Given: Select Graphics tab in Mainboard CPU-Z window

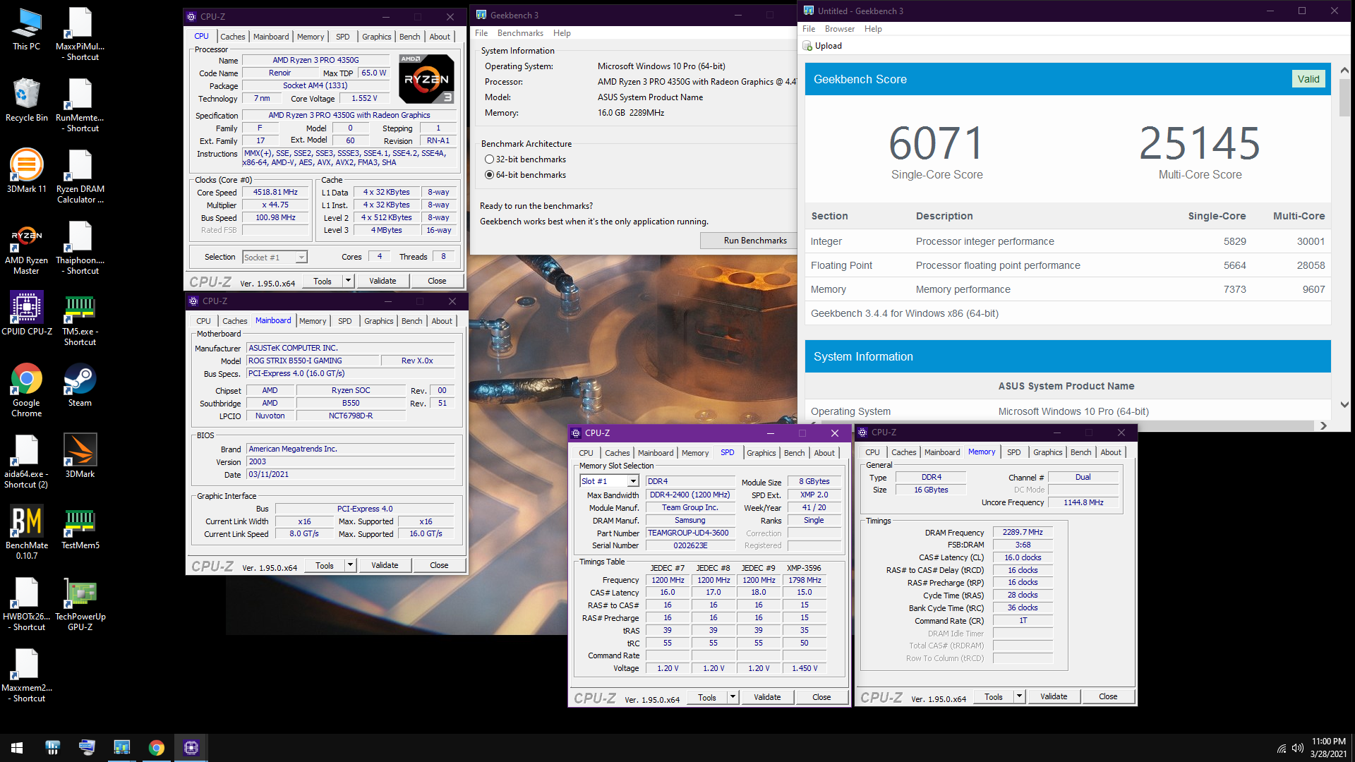Looking at the screenshot, I should tap(378, 321).
